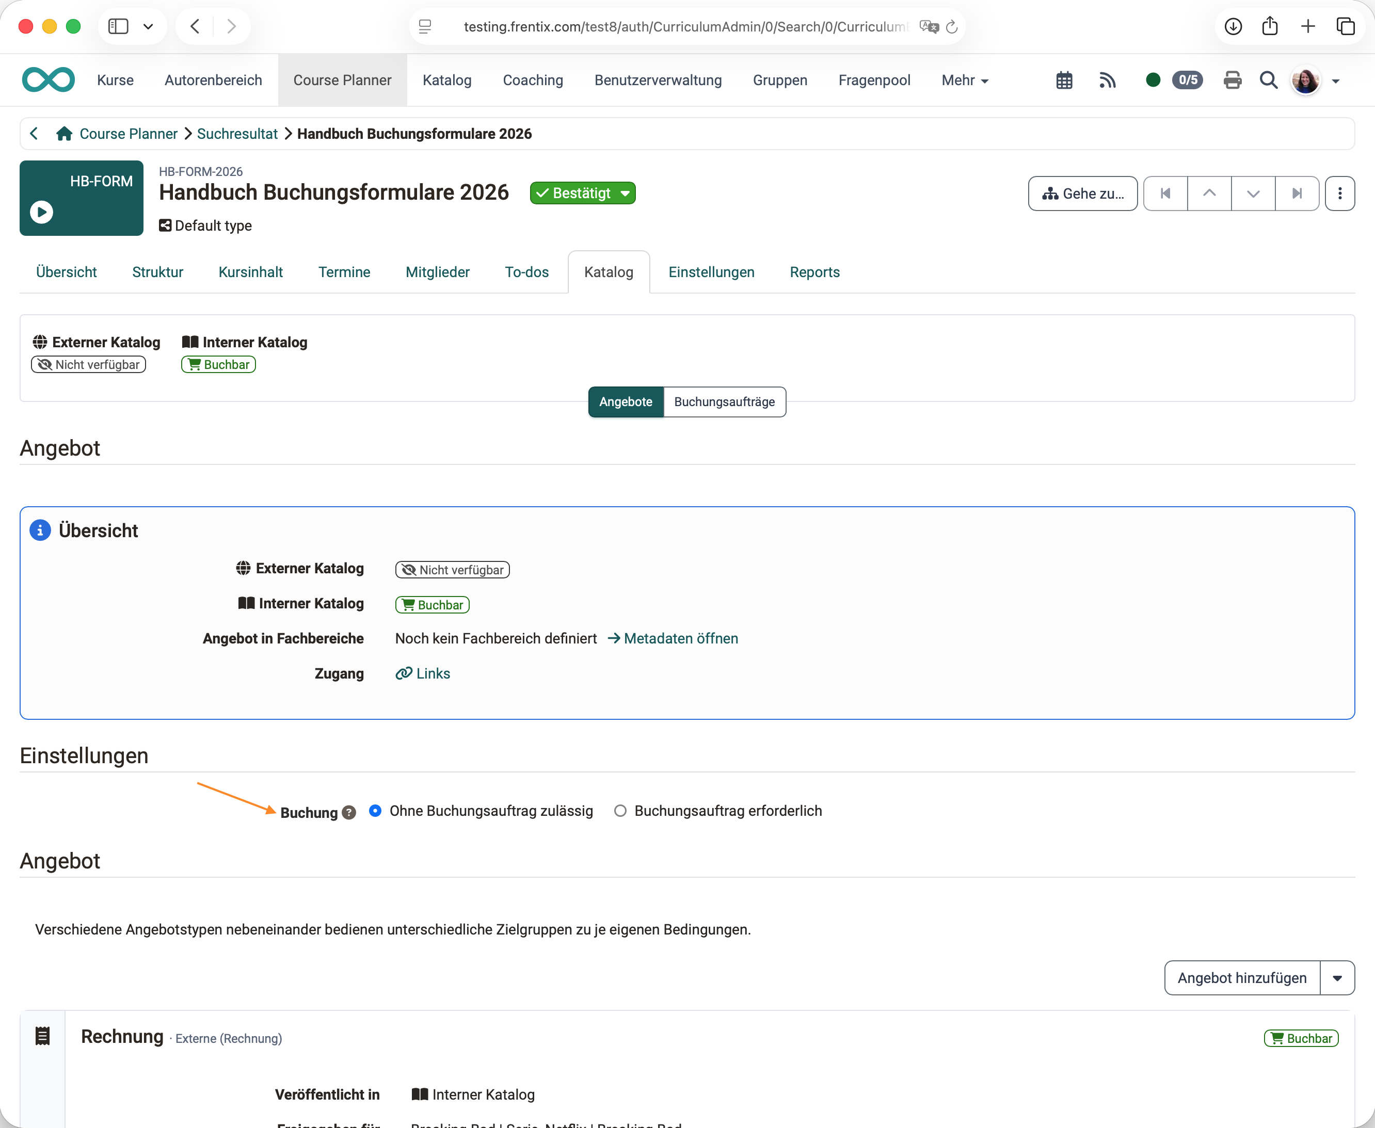Jump to the last element icon
The height and width of the screenshot is (1128, 1375).
click(x=1297, y=194)
